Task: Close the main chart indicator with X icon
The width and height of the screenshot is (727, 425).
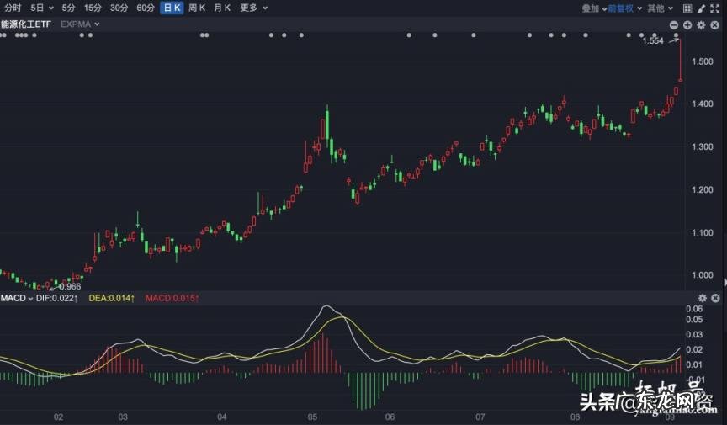Action: point(714,25)
